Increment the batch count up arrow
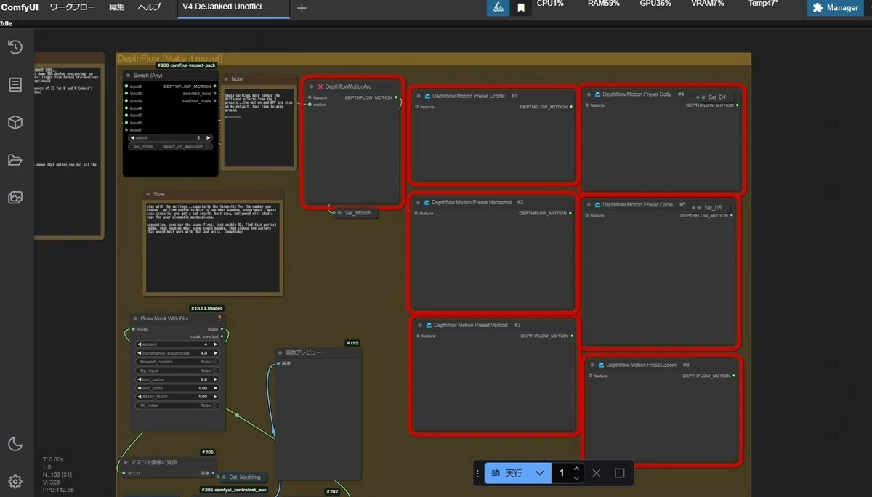The image size is (872, 497). click(576, 469)
